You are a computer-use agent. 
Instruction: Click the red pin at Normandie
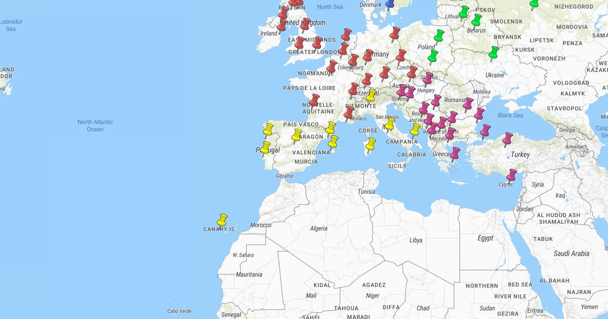click(x=331, y=67)
